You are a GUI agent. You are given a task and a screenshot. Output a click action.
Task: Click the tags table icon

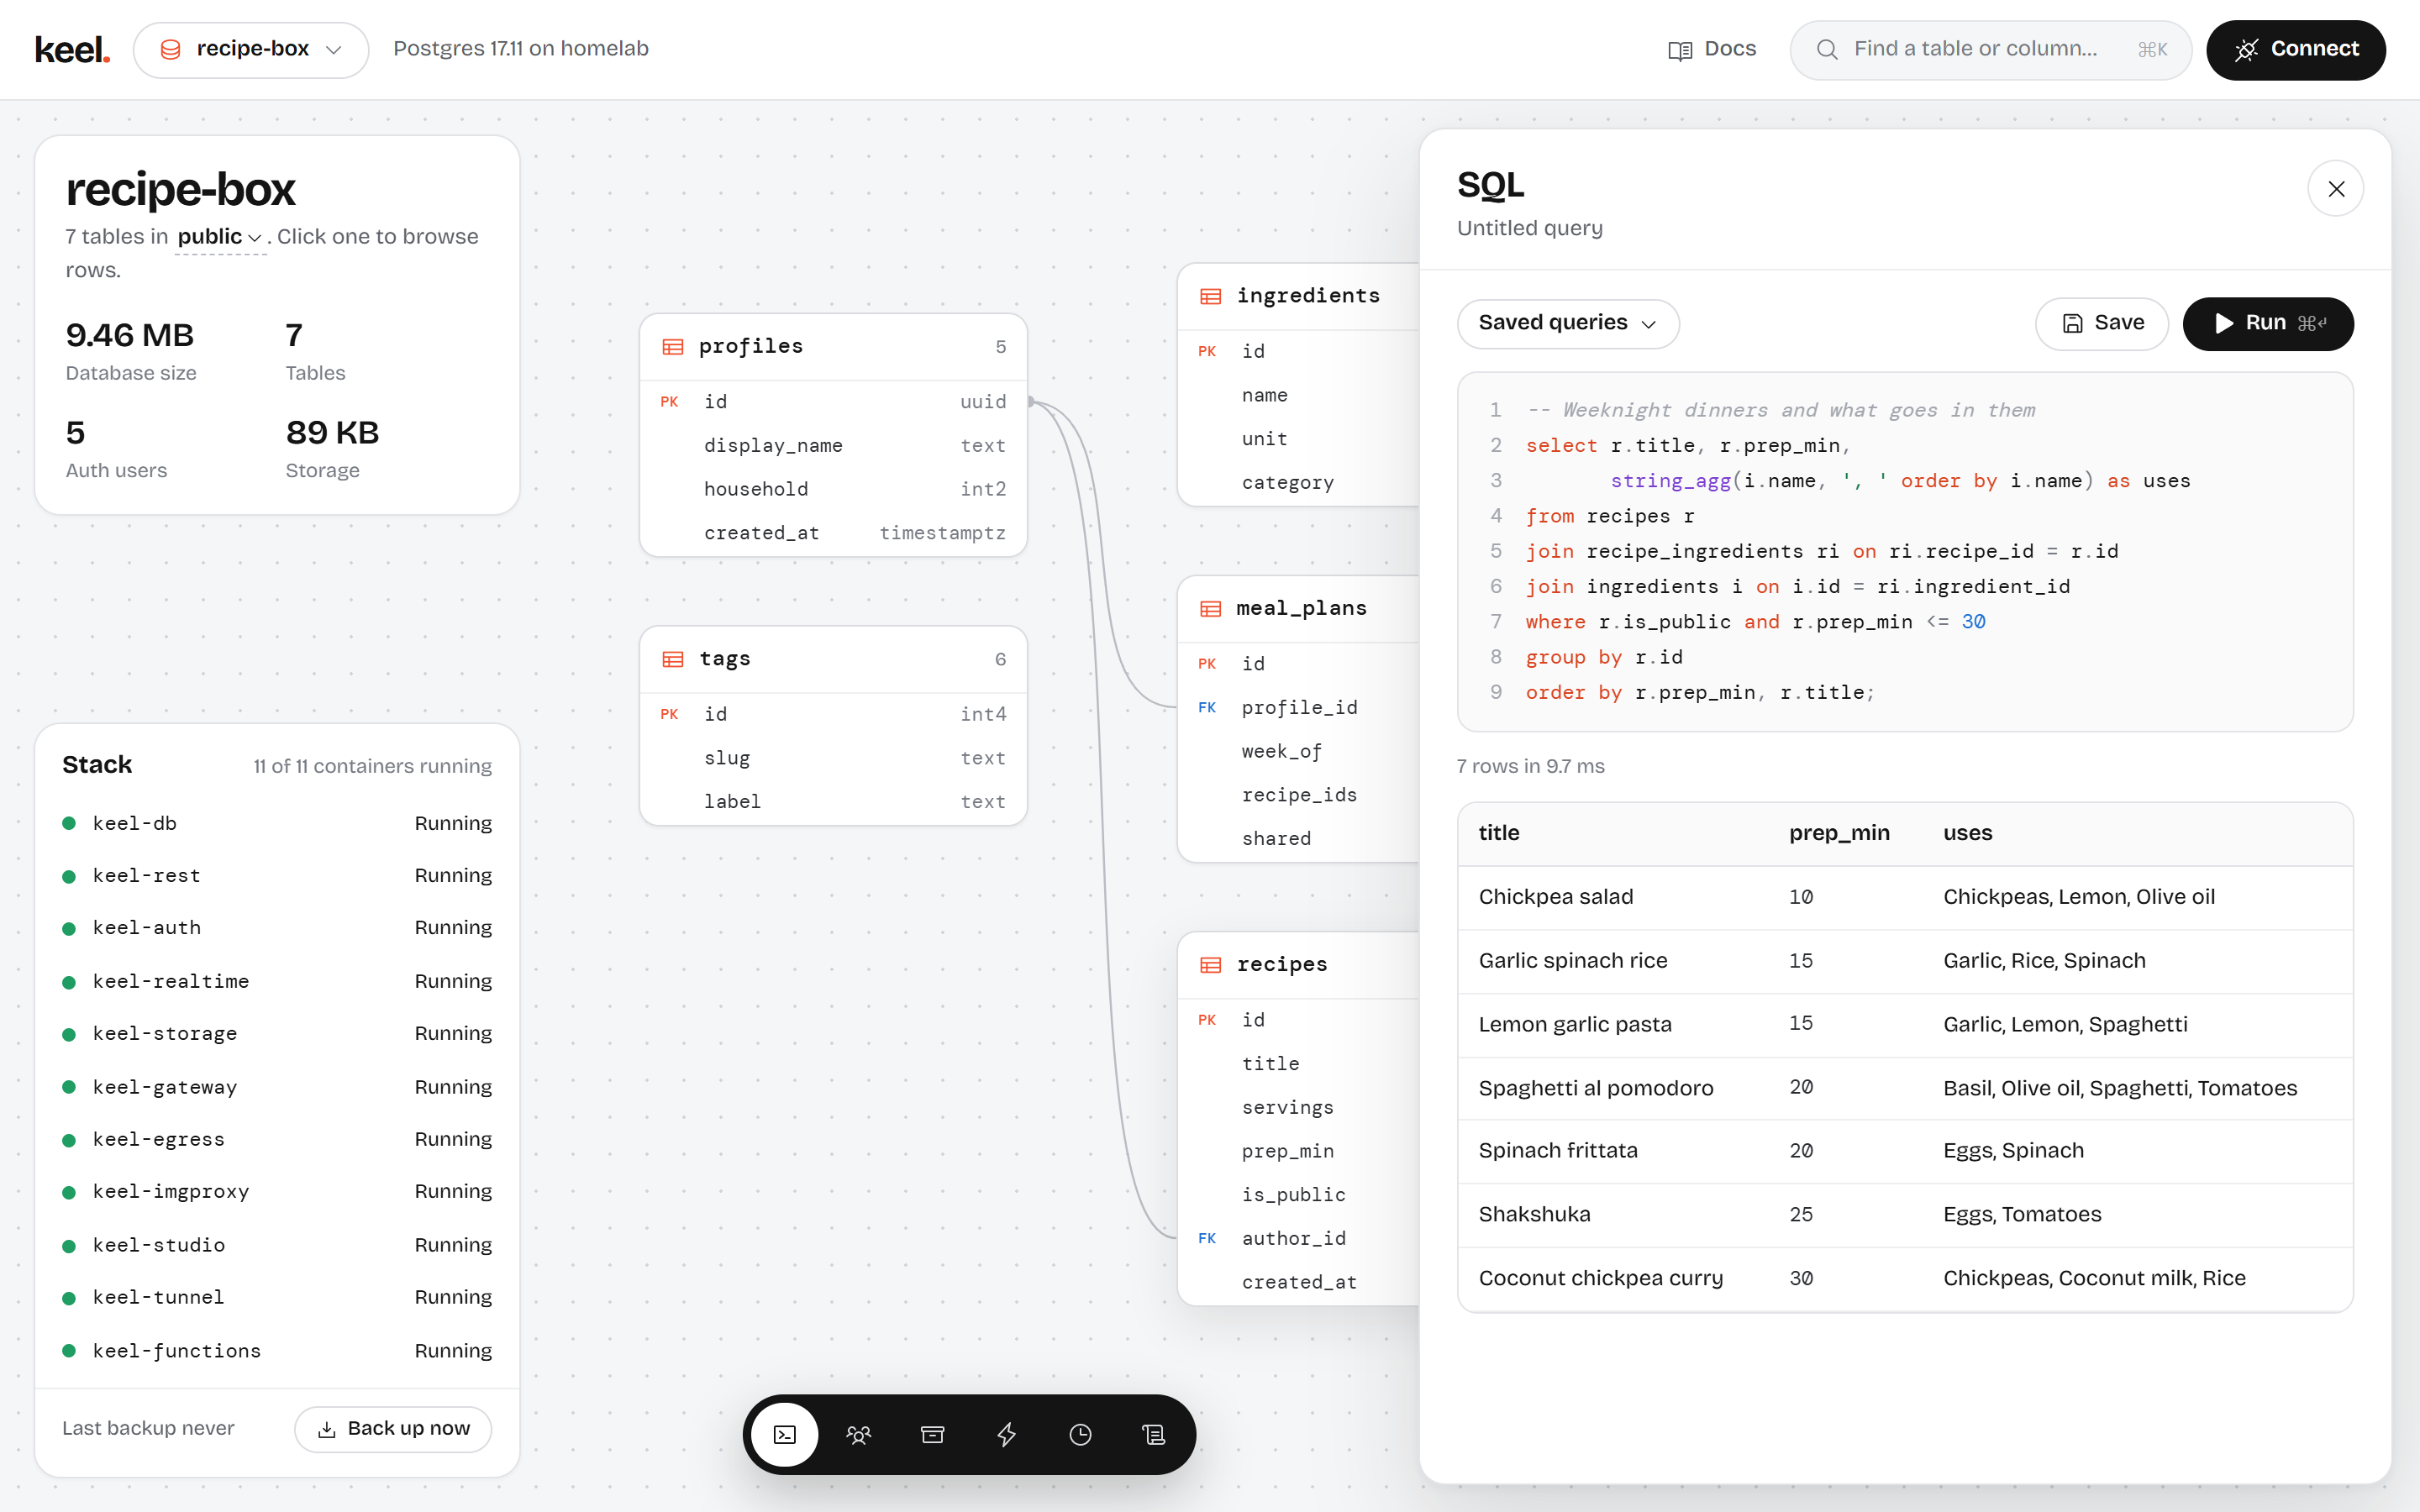pyautogui.click(x=673, y=659)
